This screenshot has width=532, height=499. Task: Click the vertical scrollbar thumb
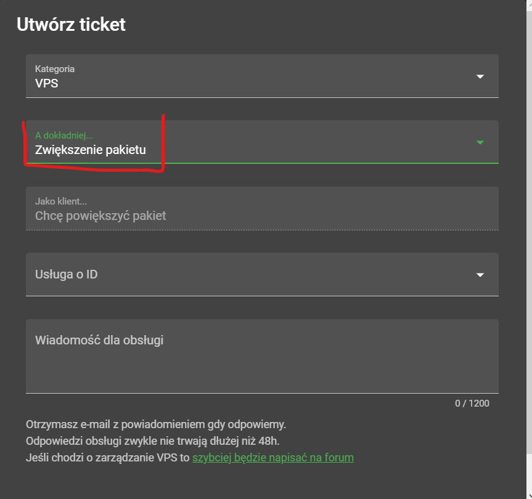point(529,228)
